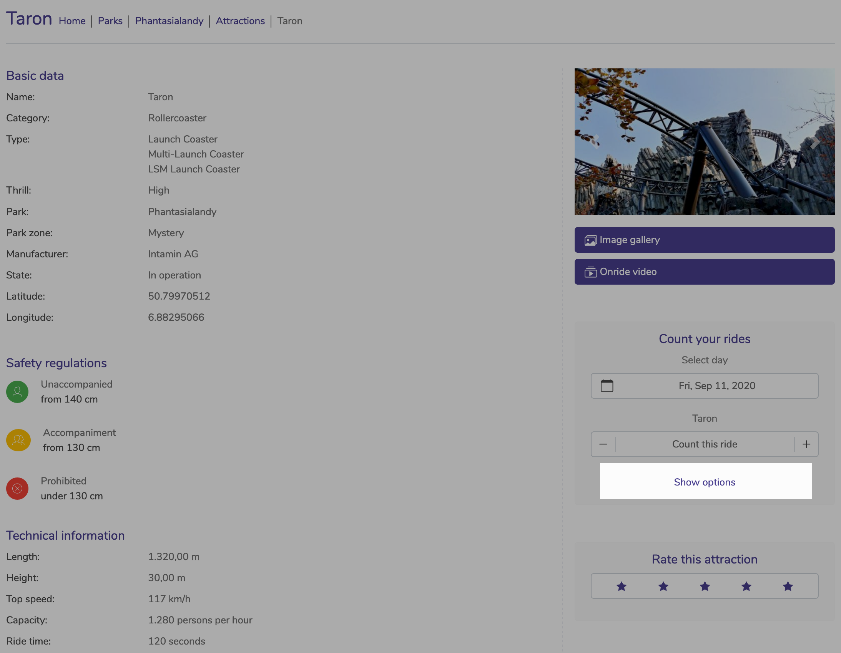Click the Taron breadcrumb text
This screenshot has width=841, height=653.
[289, 21]
